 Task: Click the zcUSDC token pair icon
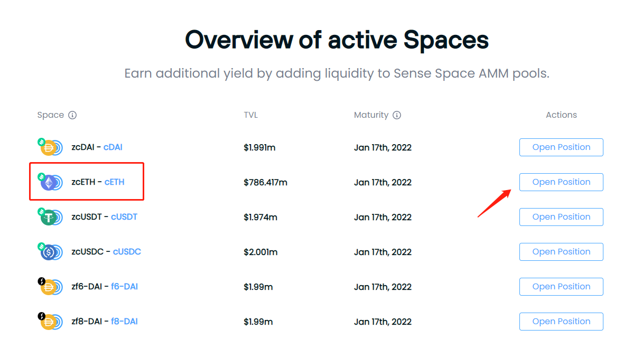(50, 252)
